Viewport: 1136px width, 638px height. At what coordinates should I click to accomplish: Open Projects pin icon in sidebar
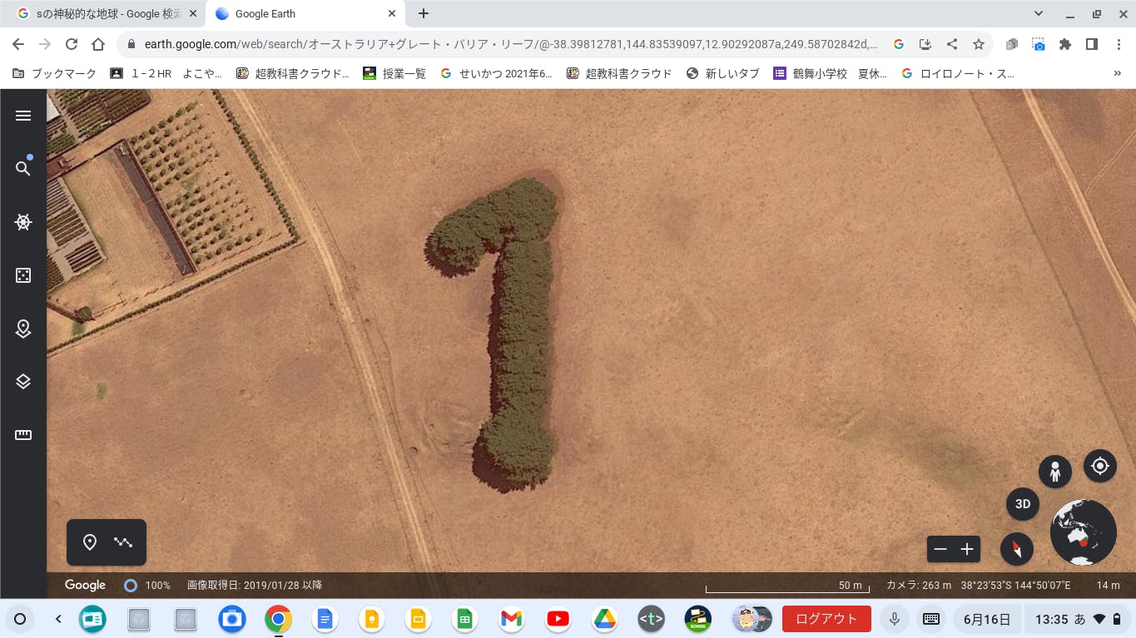pyautogui.click(x=23, y=329)
